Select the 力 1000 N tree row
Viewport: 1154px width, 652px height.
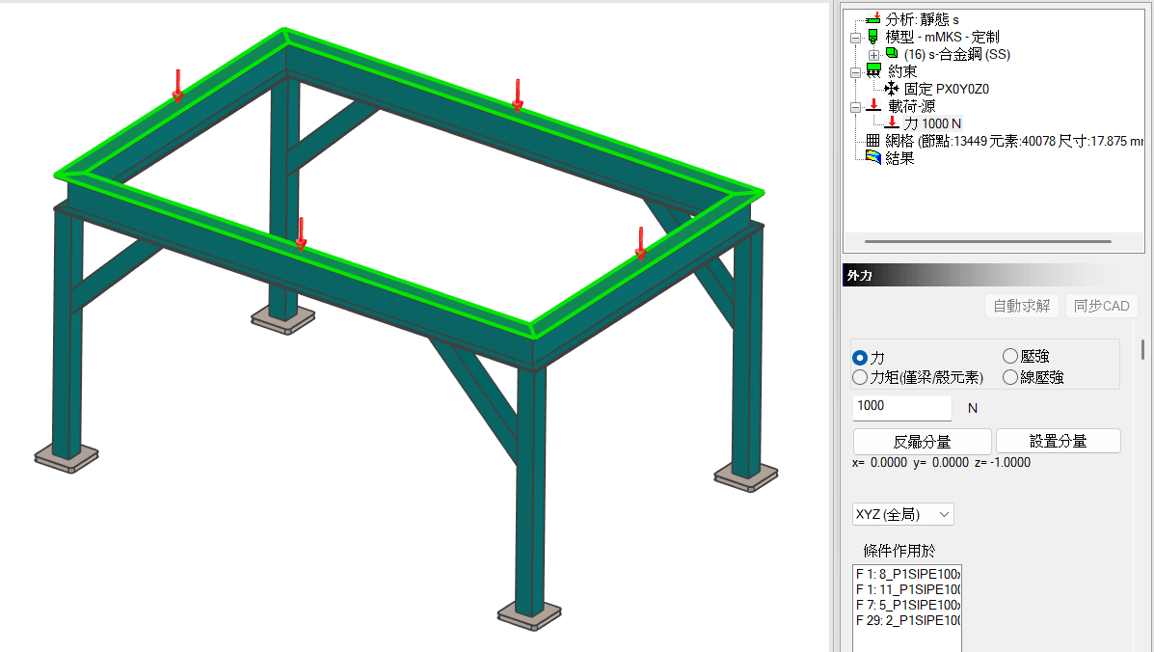[x=932, y=122]
